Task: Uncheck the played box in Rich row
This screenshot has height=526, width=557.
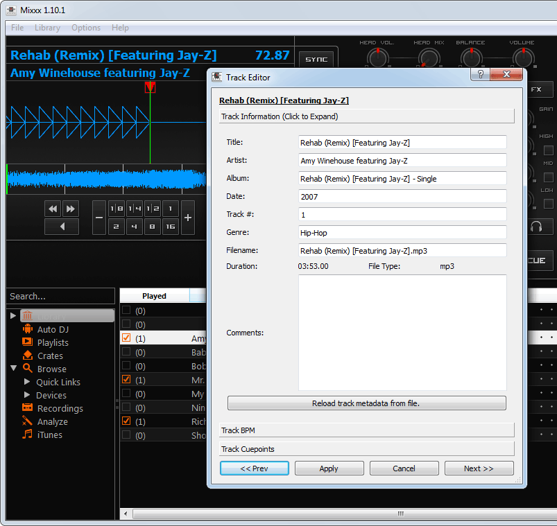Action: click(x=126, y=421)
